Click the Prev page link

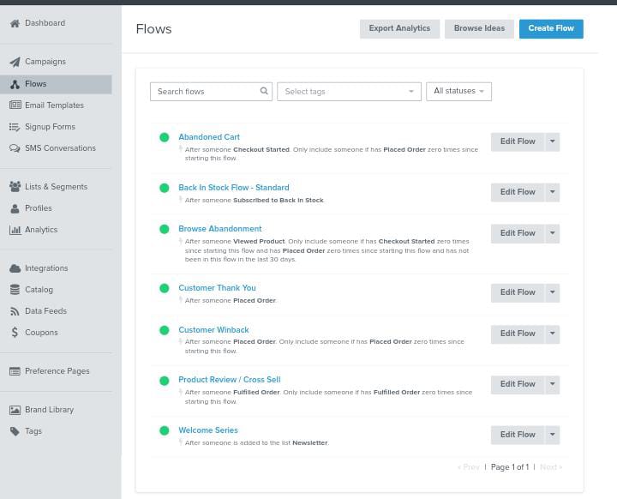468,467
